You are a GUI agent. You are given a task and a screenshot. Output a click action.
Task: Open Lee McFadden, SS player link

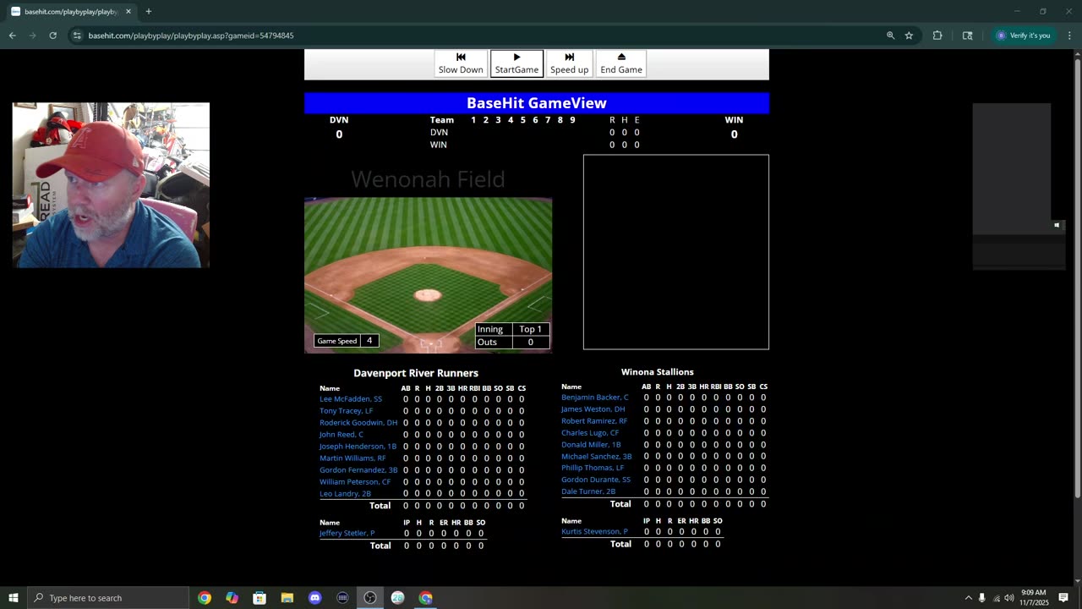tap(351, 399)
